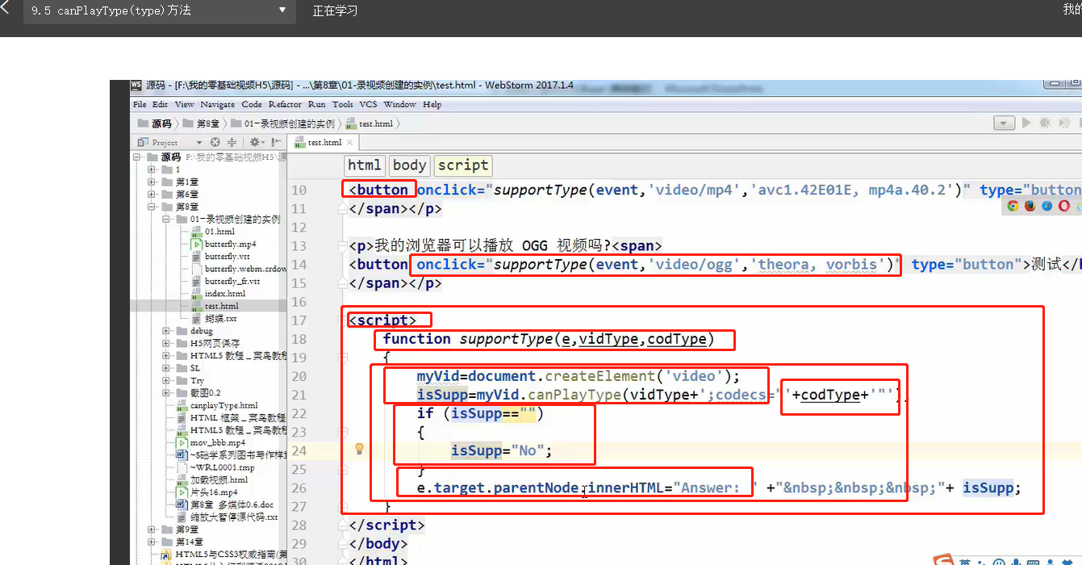The image size is (1082, 565).
Task: Select butterfly.mp4 in the project tree
Action: (x=224, y=244)
